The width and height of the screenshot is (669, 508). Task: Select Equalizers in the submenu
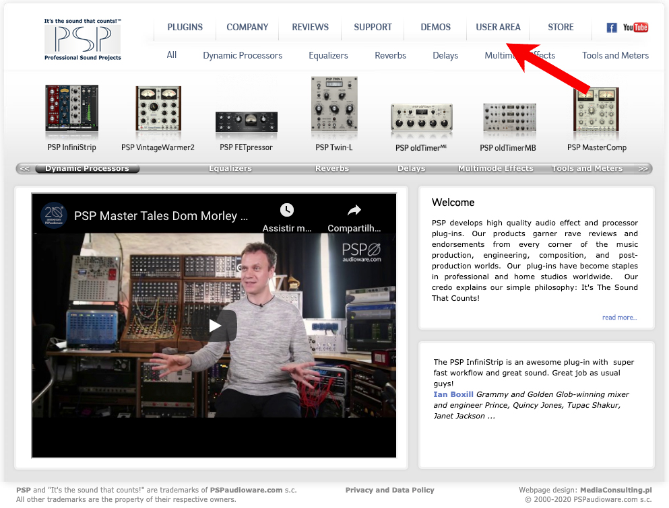(329, 55)
